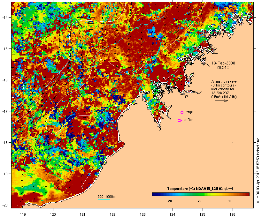Click the velocity scale arrow in legend

tap(222, 101)
